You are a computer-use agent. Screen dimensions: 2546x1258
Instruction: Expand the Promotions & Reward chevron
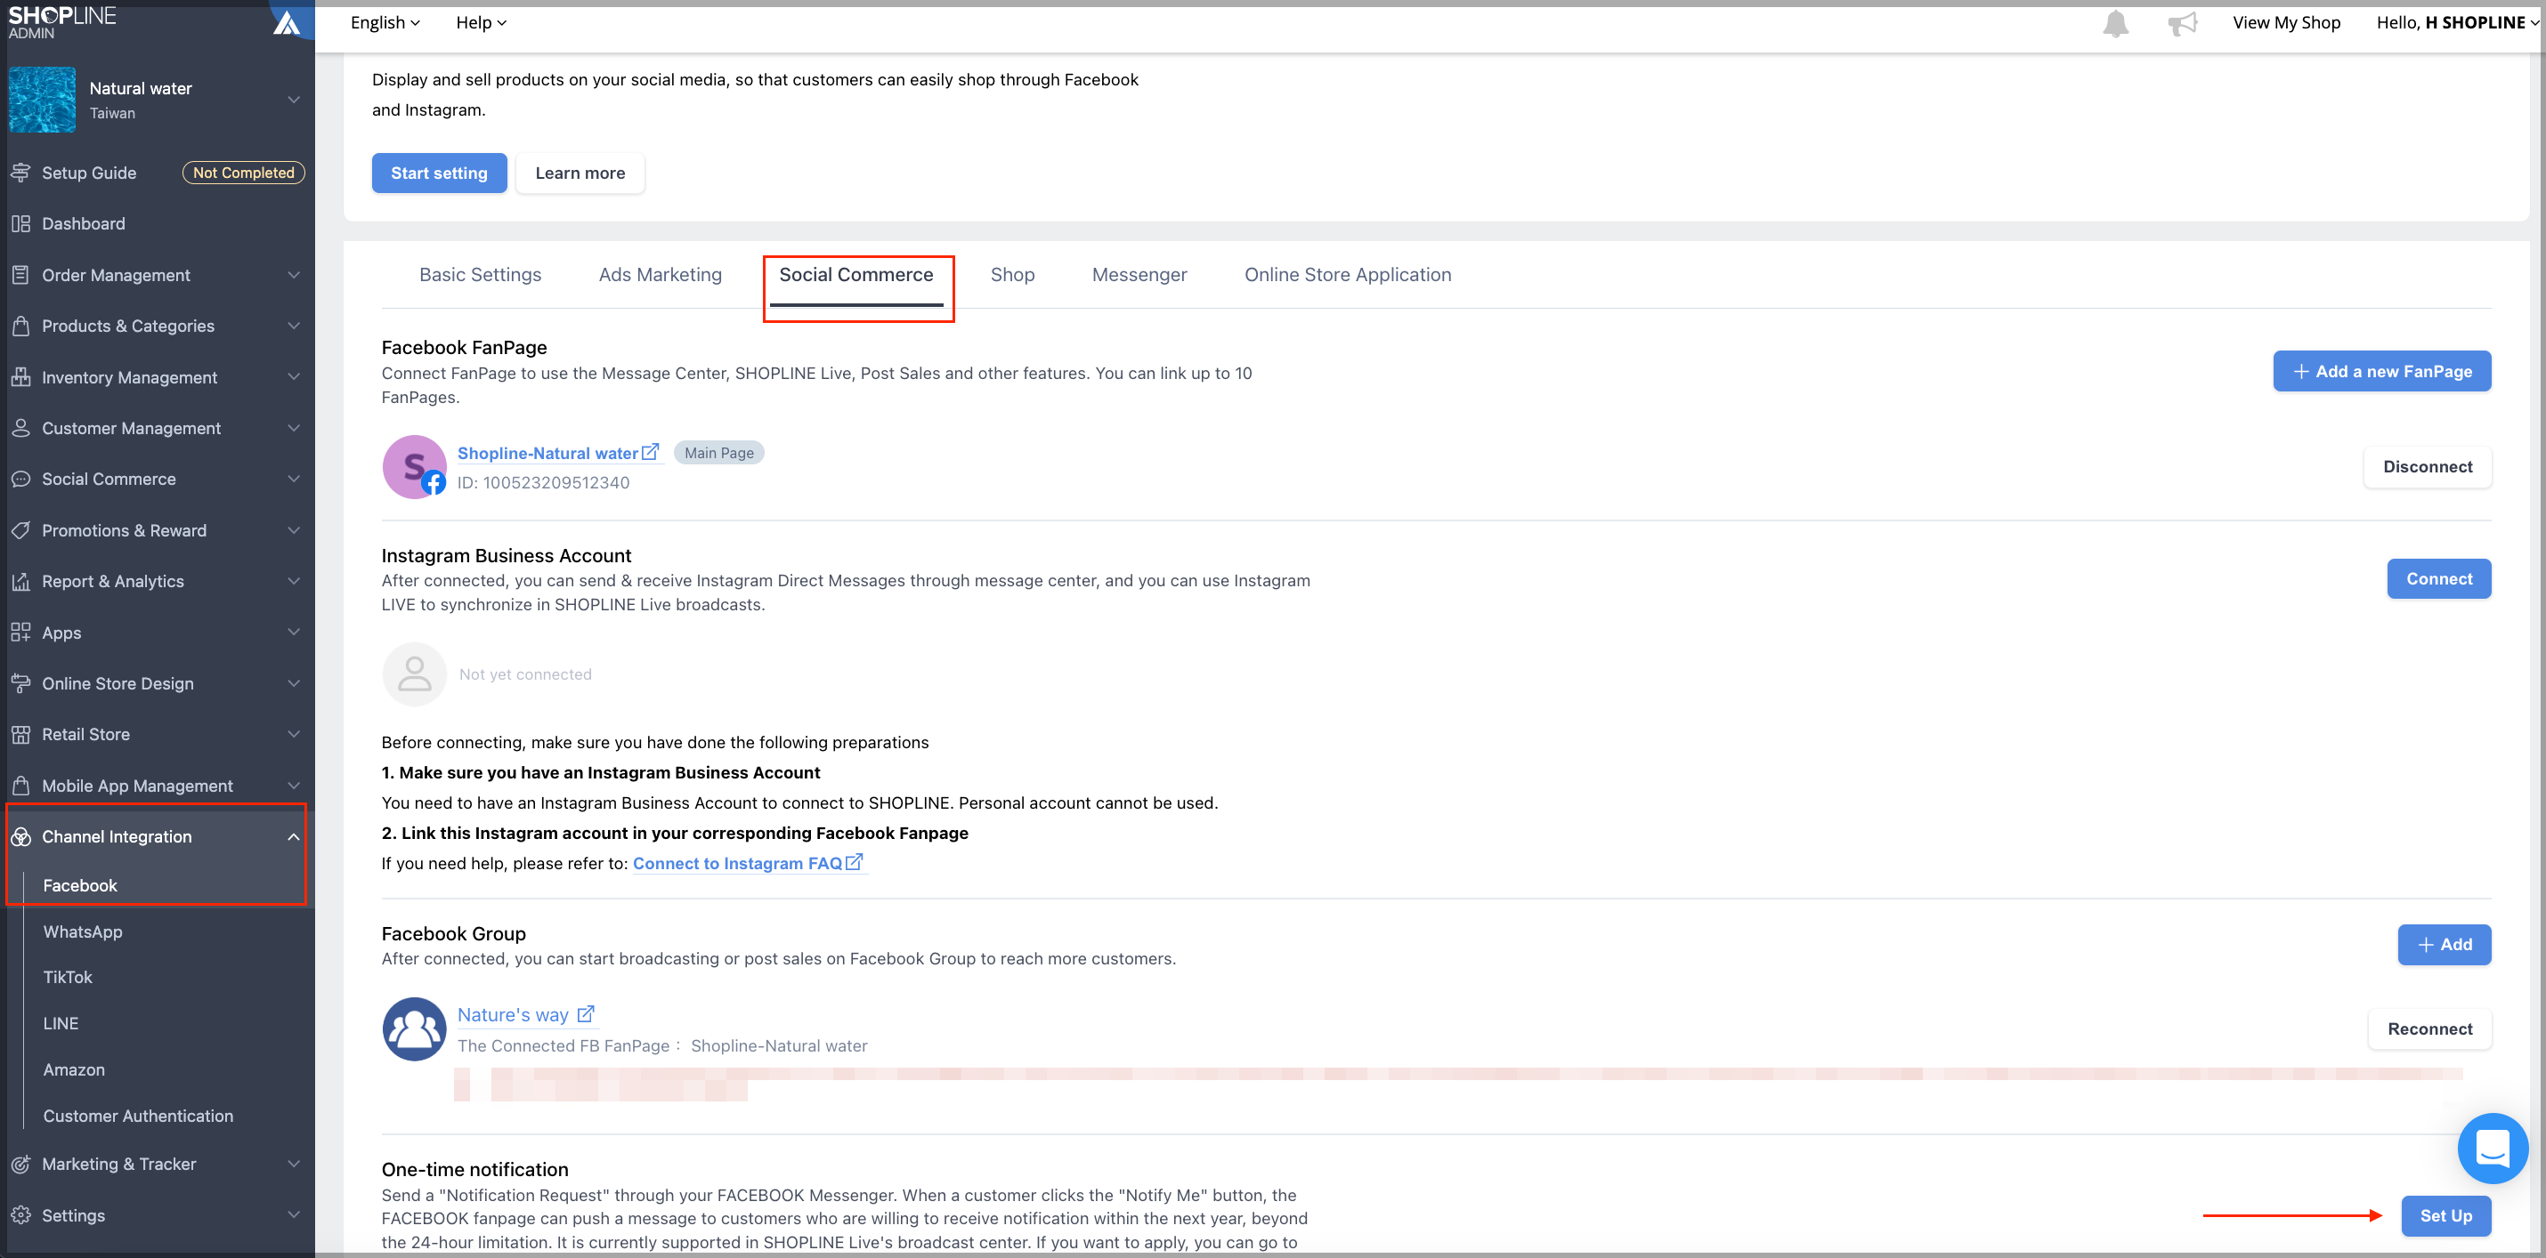tap(294, 530)
